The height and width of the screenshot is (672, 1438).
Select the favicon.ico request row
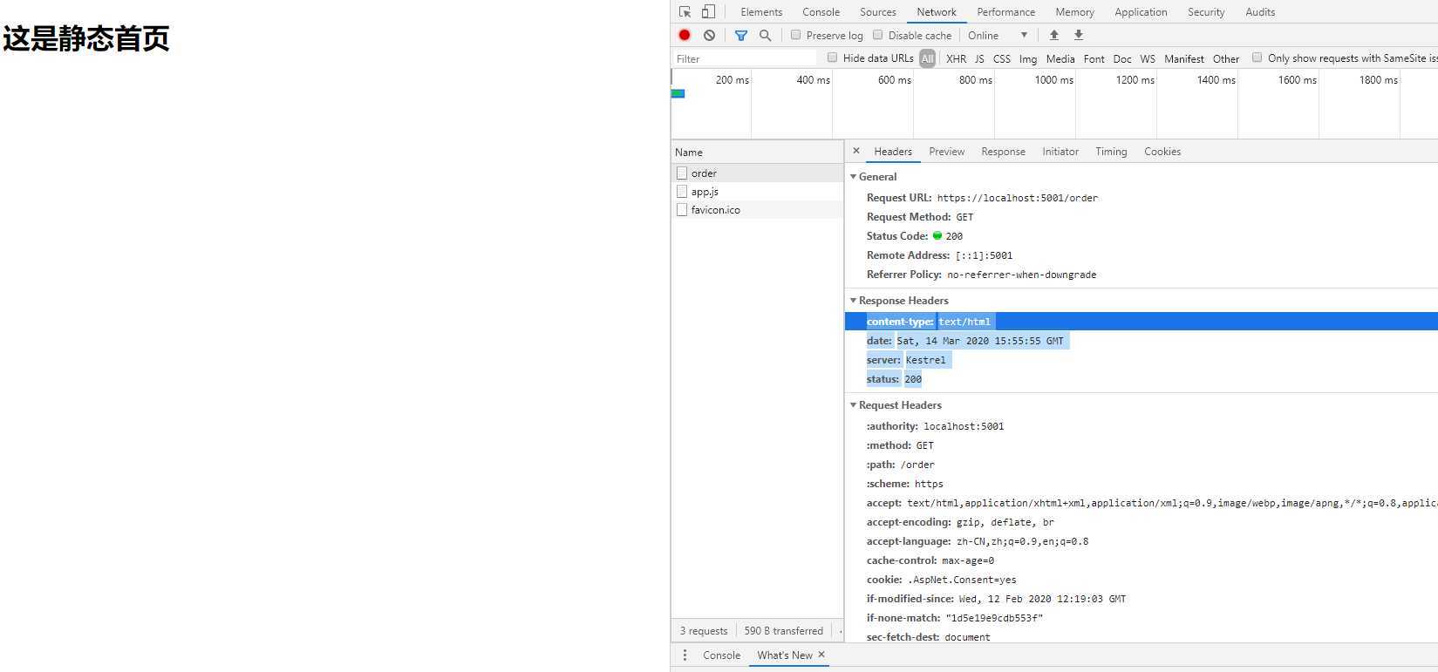click(x=757, y=209)
